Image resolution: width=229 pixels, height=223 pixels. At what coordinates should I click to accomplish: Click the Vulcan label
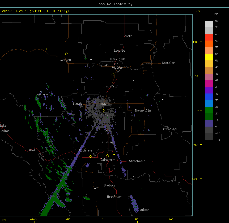[x=144, y=210]
